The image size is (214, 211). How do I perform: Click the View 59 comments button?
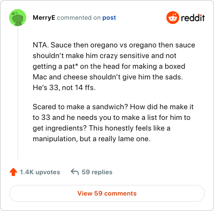click(x=107, y=193)
